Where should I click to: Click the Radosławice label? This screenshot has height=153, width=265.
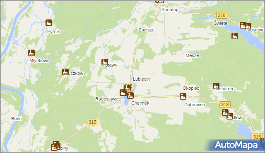click(x=108, y=99)
